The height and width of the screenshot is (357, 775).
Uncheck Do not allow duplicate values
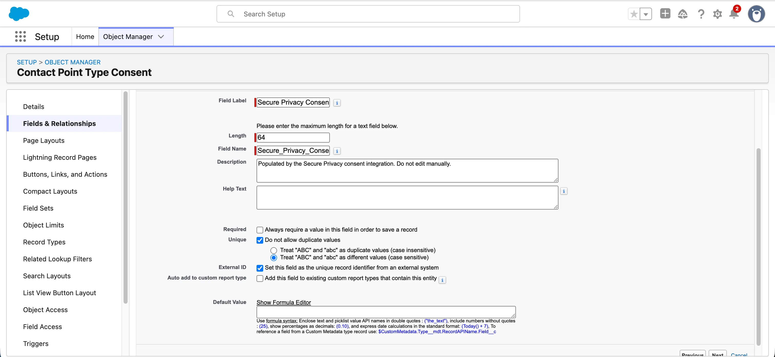click(260, 240)
